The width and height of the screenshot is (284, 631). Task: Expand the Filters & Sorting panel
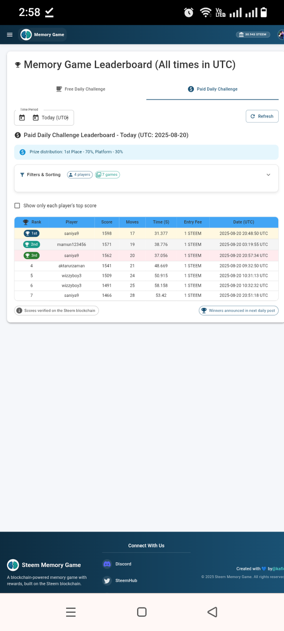268,175
